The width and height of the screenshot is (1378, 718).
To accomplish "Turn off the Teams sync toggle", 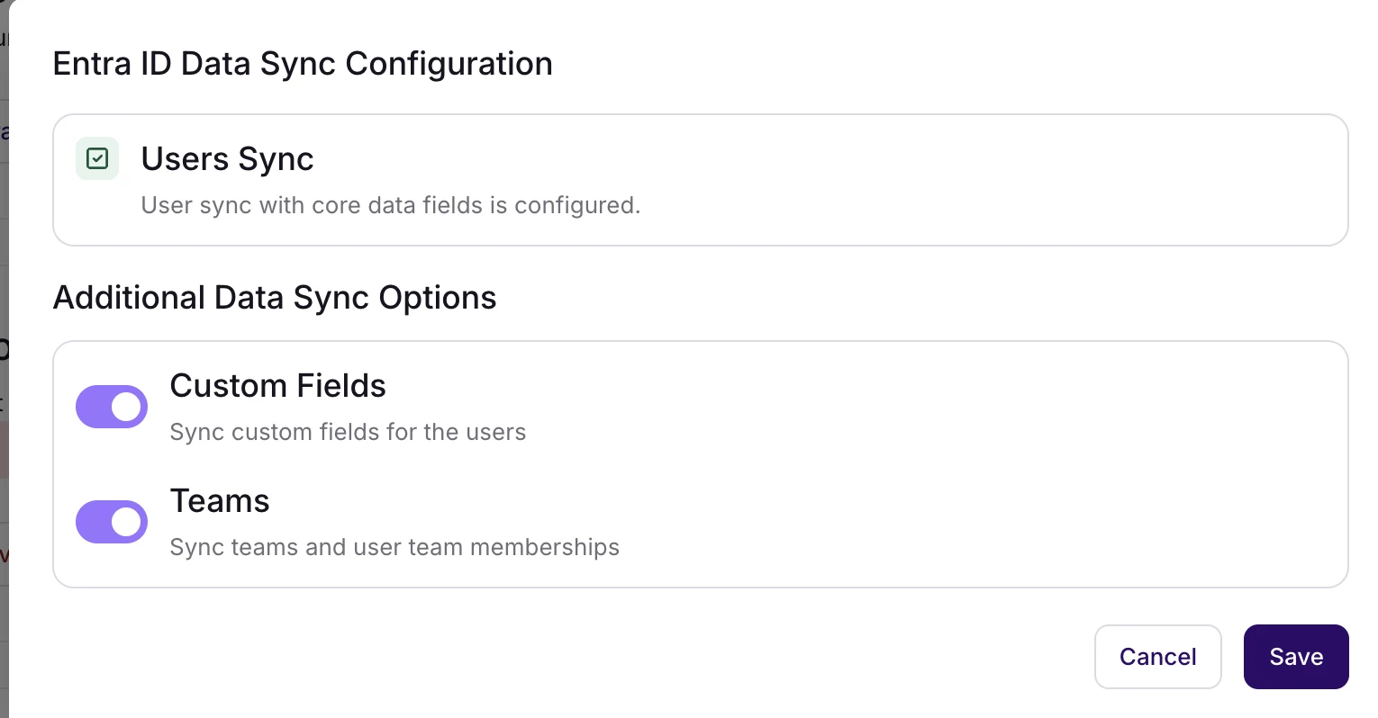I will coord(112,522).
